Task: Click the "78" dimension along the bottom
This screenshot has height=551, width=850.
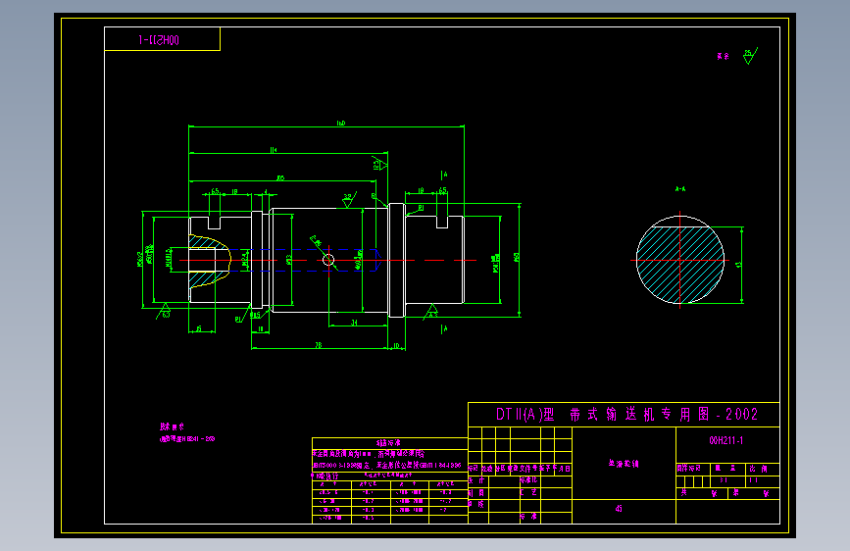Action: point(319,345)
